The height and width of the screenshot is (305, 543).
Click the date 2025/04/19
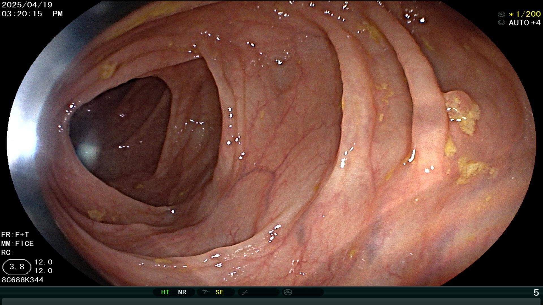click(27, 5)
